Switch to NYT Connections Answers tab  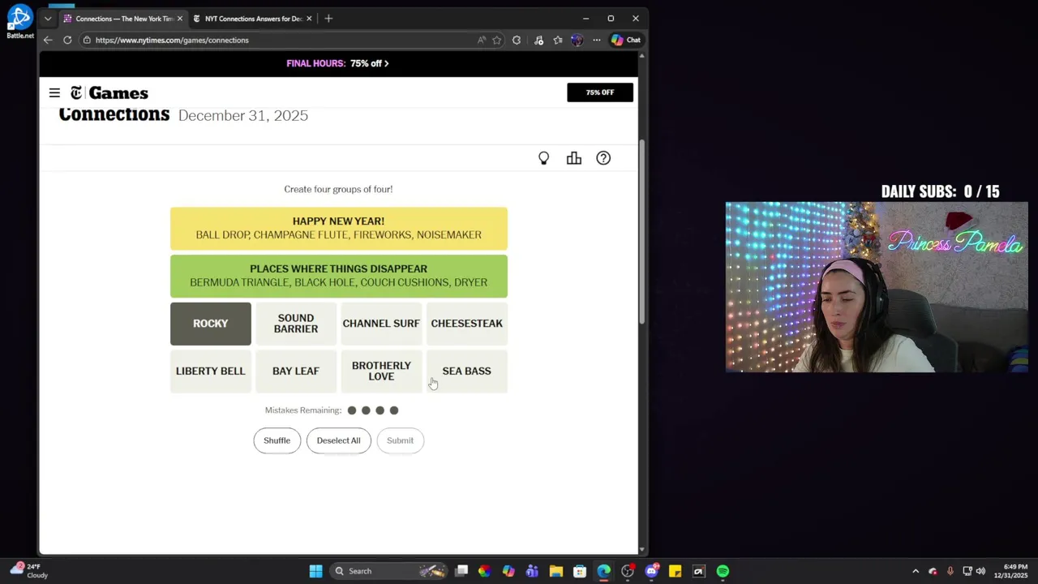(252, 19)
